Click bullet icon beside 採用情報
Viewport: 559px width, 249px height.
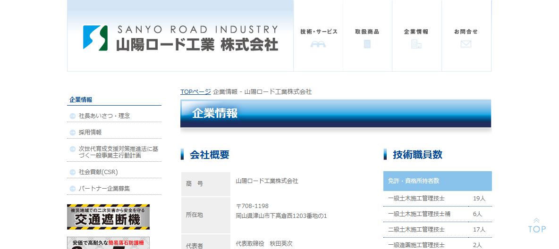72,133
